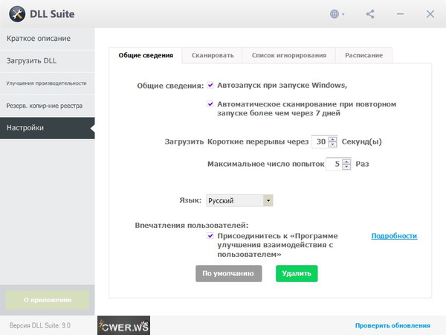Minimize the DLL Suite window
446x335 pixels.
click(x=401, y=14)
